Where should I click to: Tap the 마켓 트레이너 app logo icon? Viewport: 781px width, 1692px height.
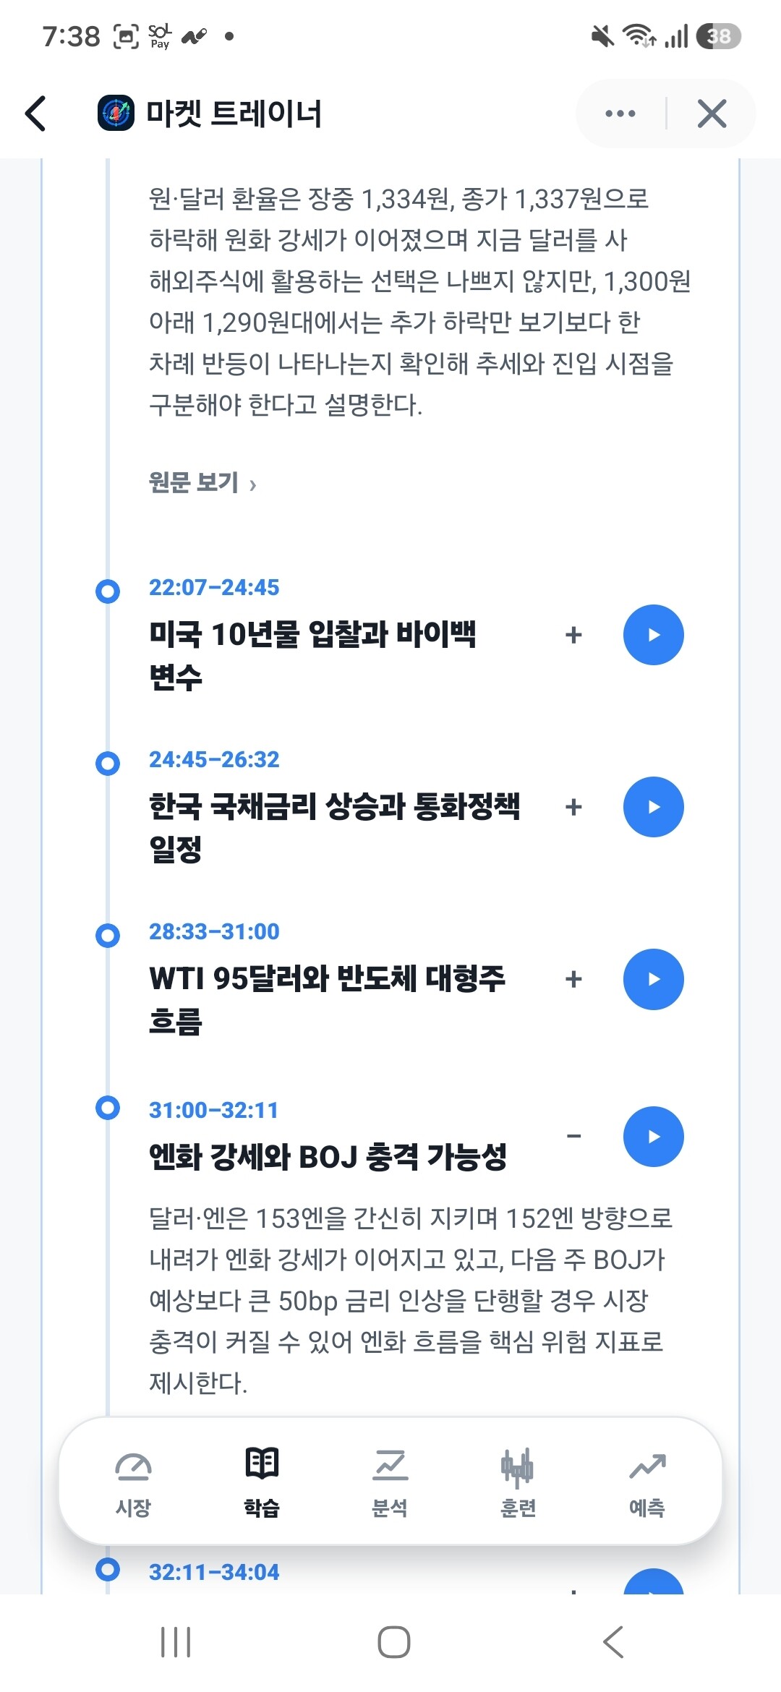pos(116,114)
